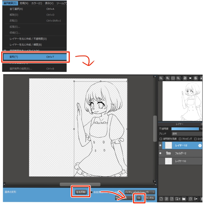Click the 左右反転 button
204x204 pixels.
pos(81,192)
